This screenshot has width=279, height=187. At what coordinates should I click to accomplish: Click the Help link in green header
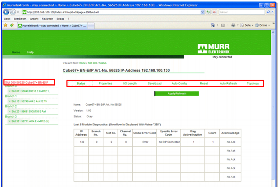30,52
